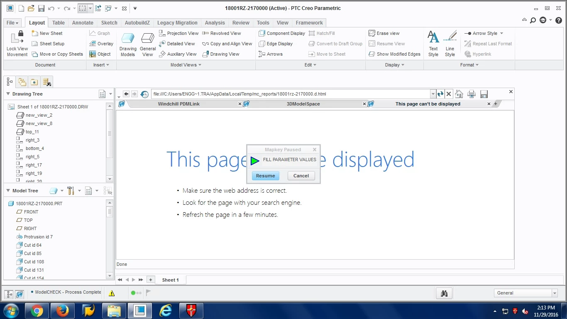The image size is (567, 319).
Task: Click Erase view
Action: pyautogui.click(x=384, y=33)
